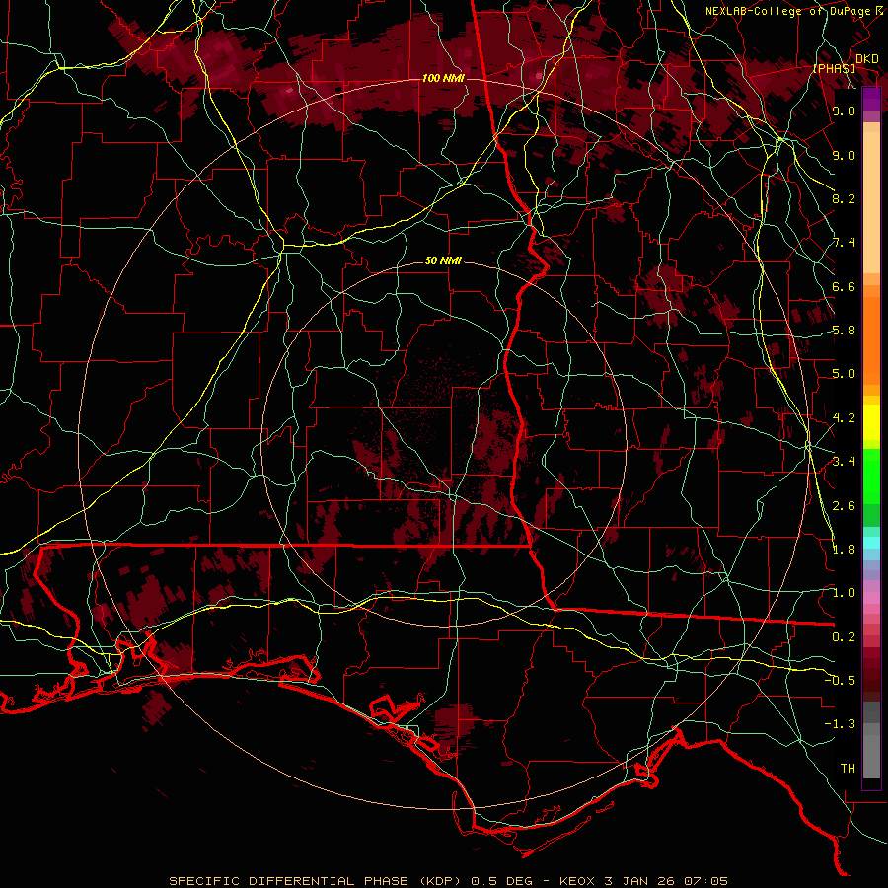Click the 8.2 color scale label
Viewport: 888px width, 888px height.
(844, 198)
